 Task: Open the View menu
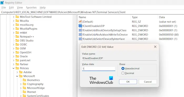point(20,8)
